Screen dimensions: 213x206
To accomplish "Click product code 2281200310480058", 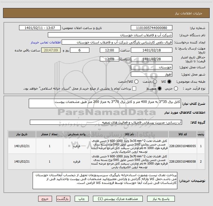I will [x=183, y=161].
